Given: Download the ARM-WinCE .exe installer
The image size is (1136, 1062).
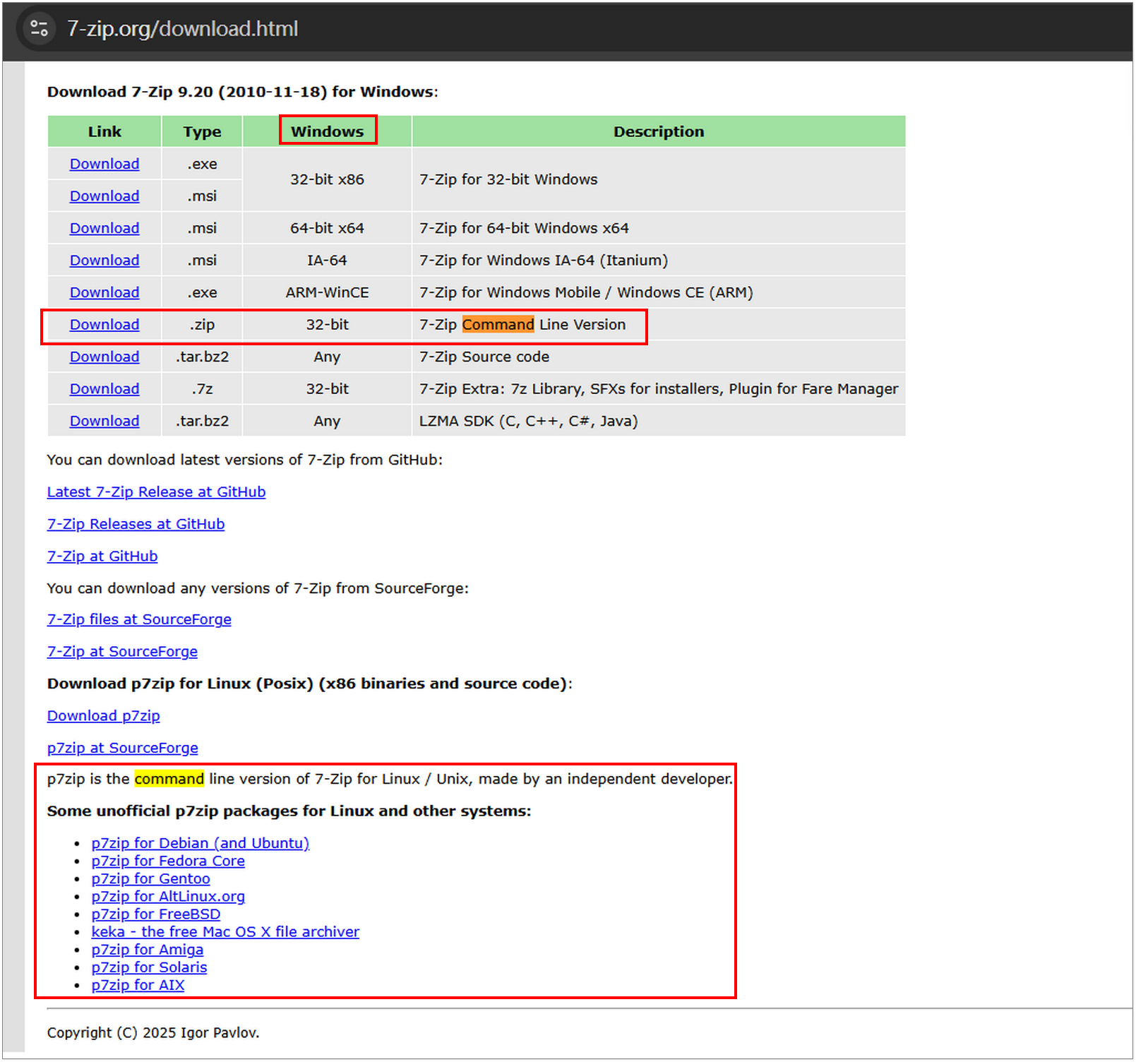Looking at the screenshot, I should tap(104, 292).
